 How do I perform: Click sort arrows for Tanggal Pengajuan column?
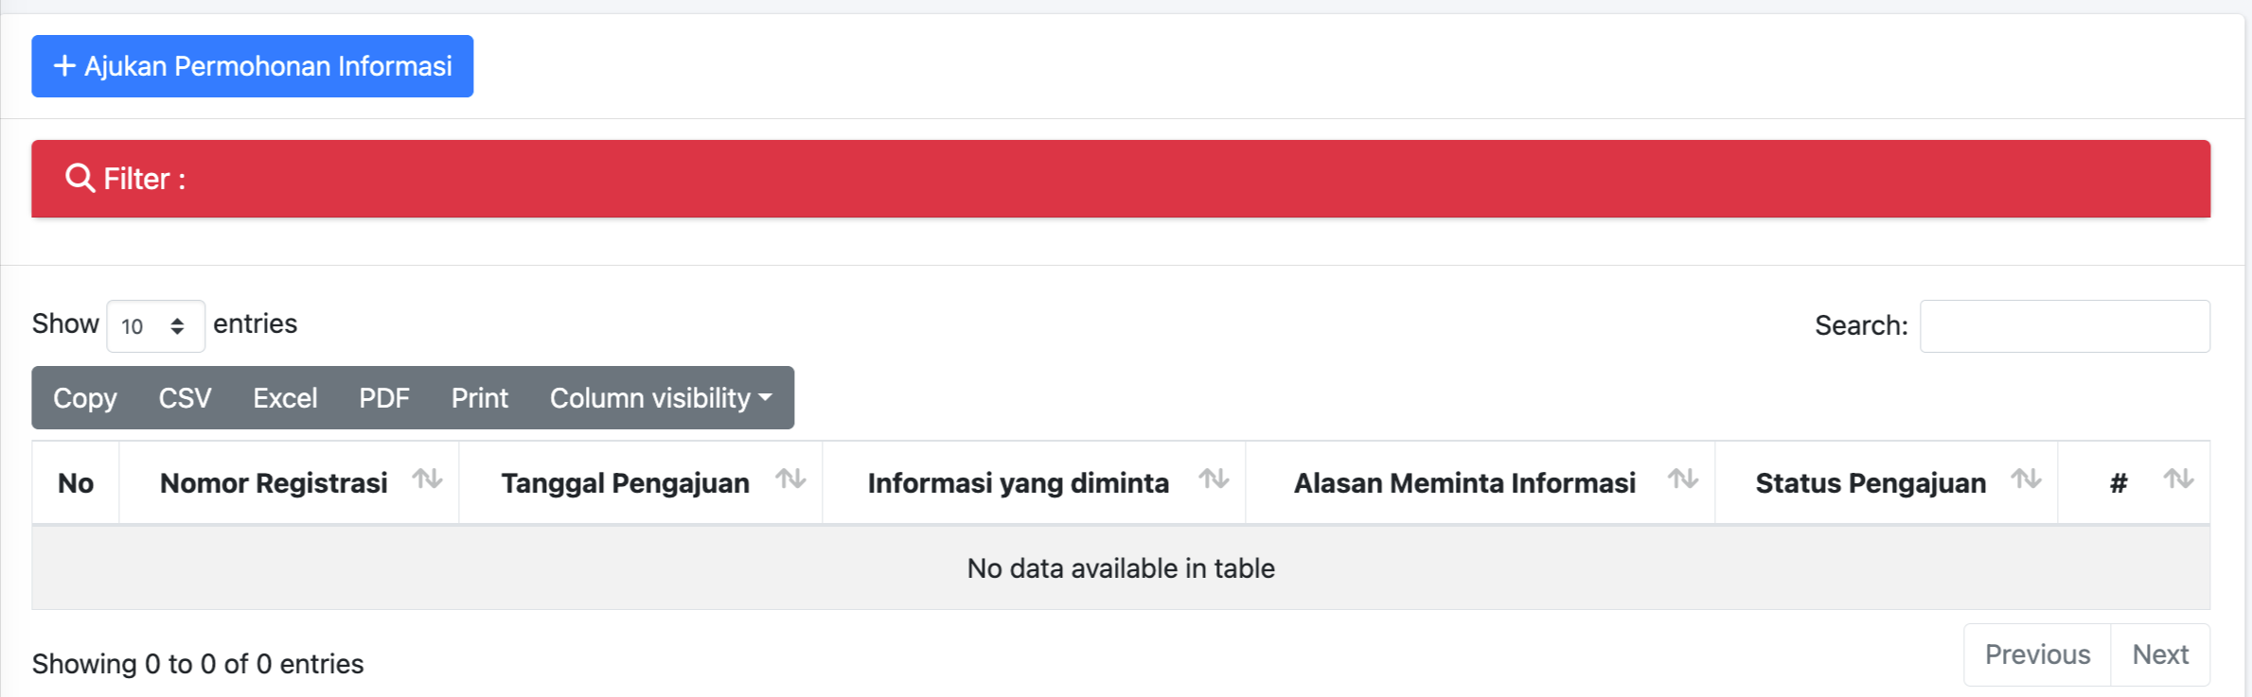click(x=790, y=479)
